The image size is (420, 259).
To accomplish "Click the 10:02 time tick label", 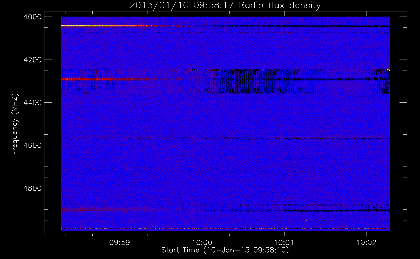I will [x=366, y=243].
